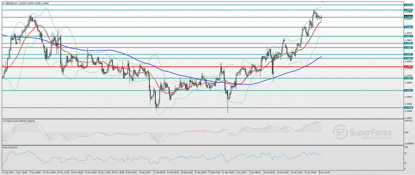Select the 1.32478 price level tag
Viewport: 415px width, 175px height.
(408, 5)
